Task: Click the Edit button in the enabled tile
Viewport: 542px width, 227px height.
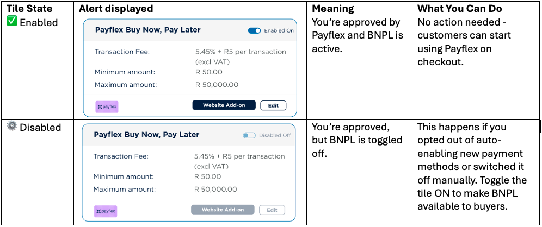Action: [x=273, y=105]
